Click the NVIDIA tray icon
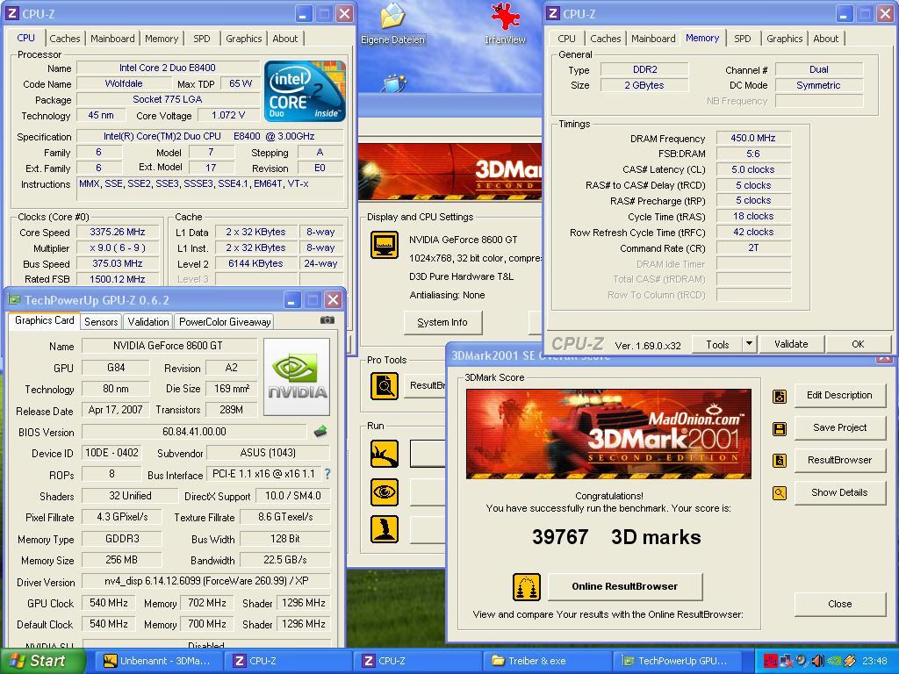The height and width of the screenshot is (674, 899). [834, 661]
